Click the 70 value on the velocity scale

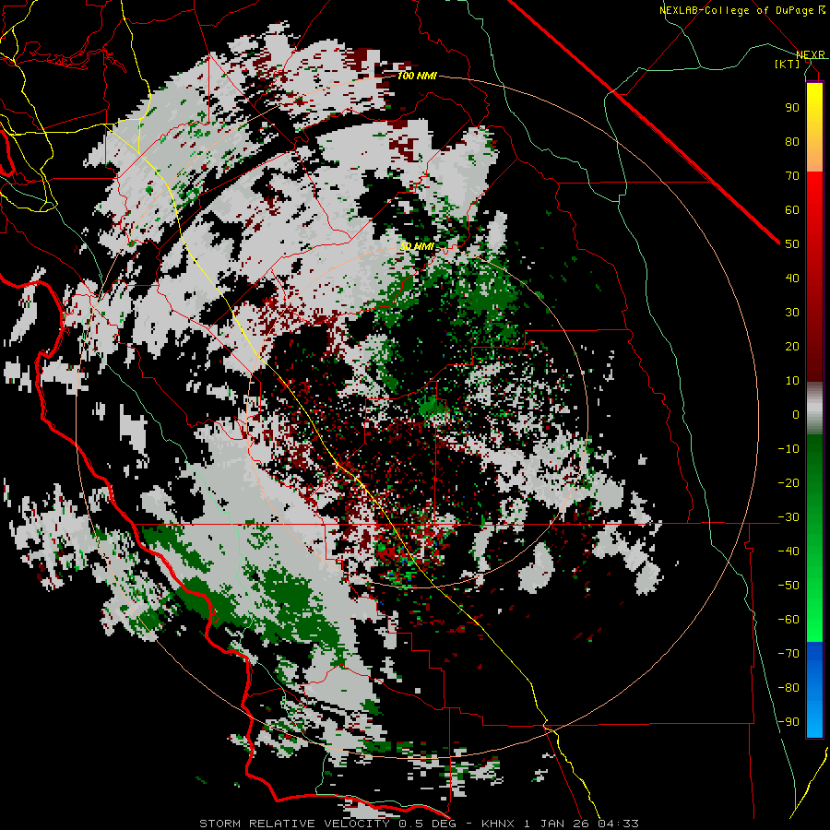[792, 176]
